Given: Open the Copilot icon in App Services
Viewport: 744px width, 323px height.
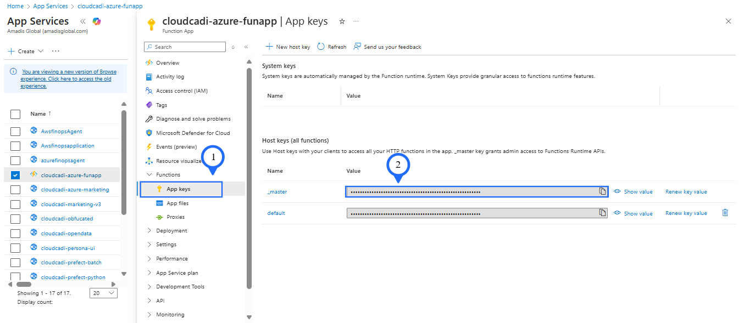Looking at the screenshot, I should (97, 21).
